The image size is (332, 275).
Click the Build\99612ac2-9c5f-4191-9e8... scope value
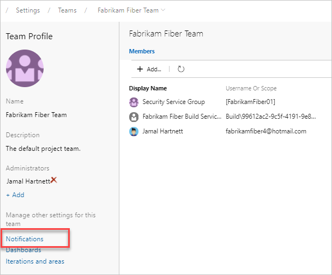[271, 117]
